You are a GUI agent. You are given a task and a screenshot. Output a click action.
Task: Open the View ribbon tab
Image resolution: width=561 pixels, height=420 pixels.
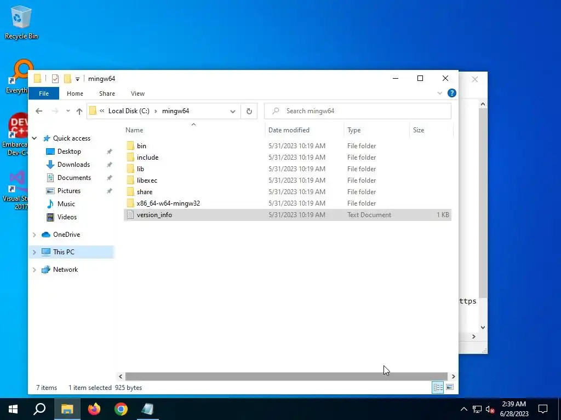pyautogui.click(x=138, y=94)
